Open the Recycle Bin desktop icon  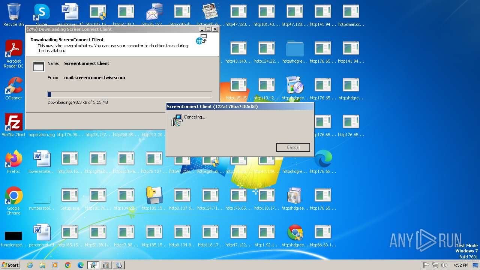coord(14,14)
